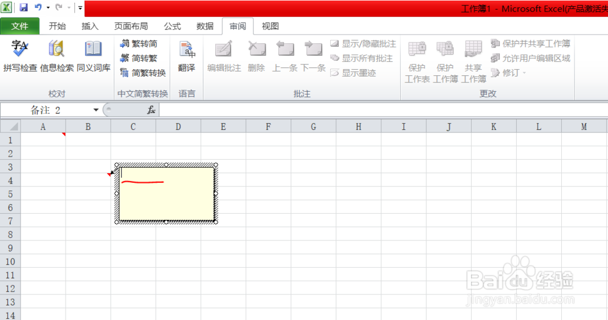Go to next comment 下一条

(x=313, y=56)
